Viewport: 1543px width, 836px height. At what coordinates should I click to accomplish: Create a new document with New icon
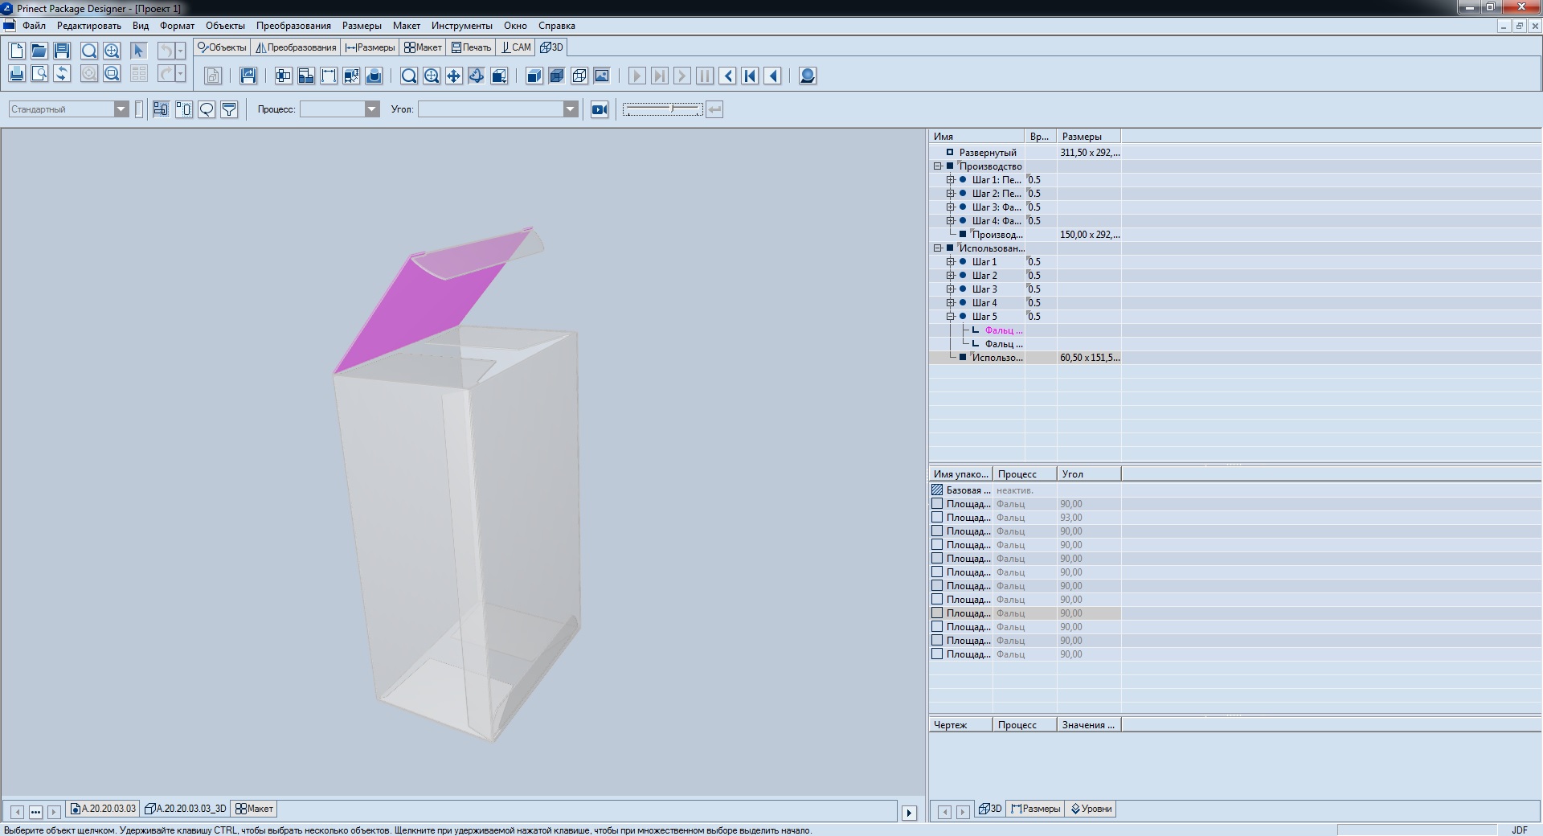(x=17, y=51)
